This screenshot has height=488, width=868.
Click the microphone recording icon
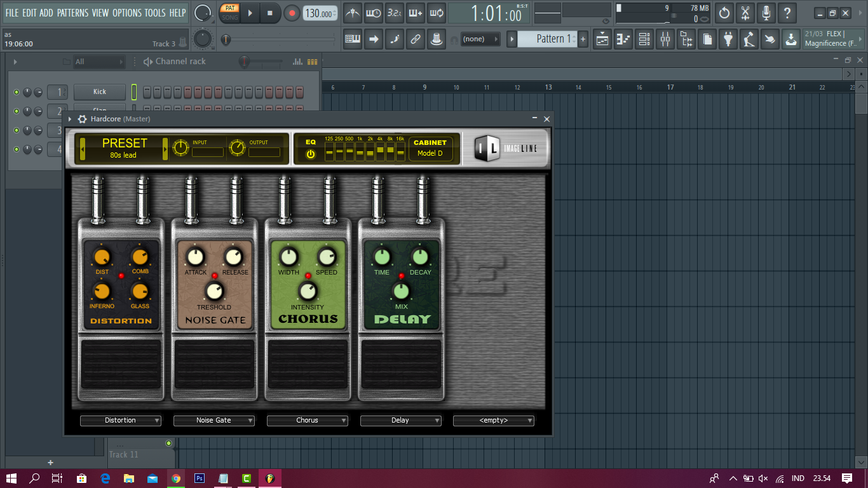point(766,13)
